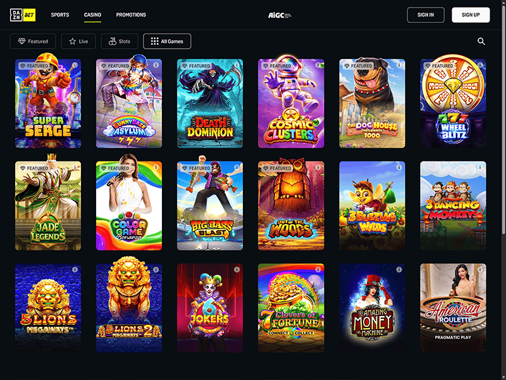Viewport: 506px width, 380px height.
Task: Select the All Games tab
Action: (x=167, y=41)
